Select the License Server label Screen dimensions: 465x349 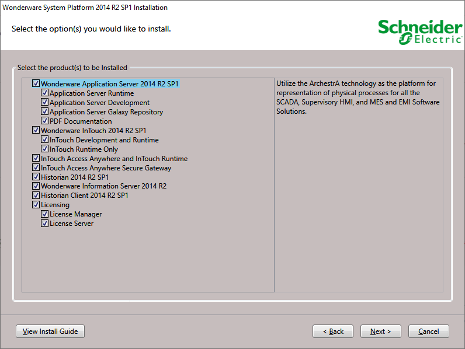click(x=71, y=224)
